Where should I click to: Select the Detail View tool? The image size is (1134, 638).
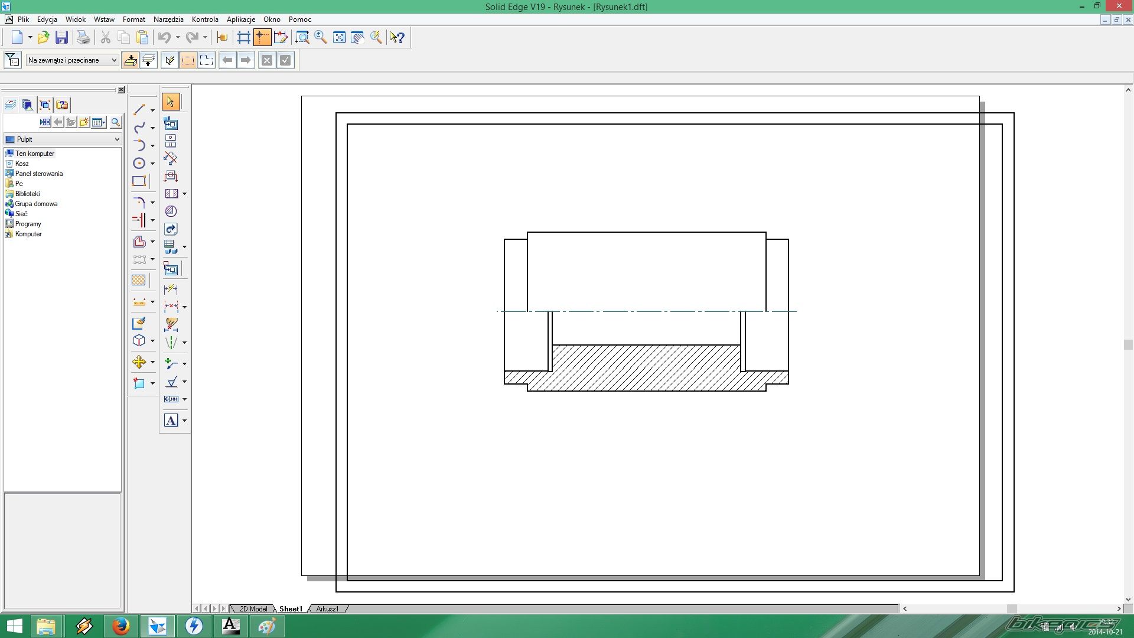pos(171,211)
